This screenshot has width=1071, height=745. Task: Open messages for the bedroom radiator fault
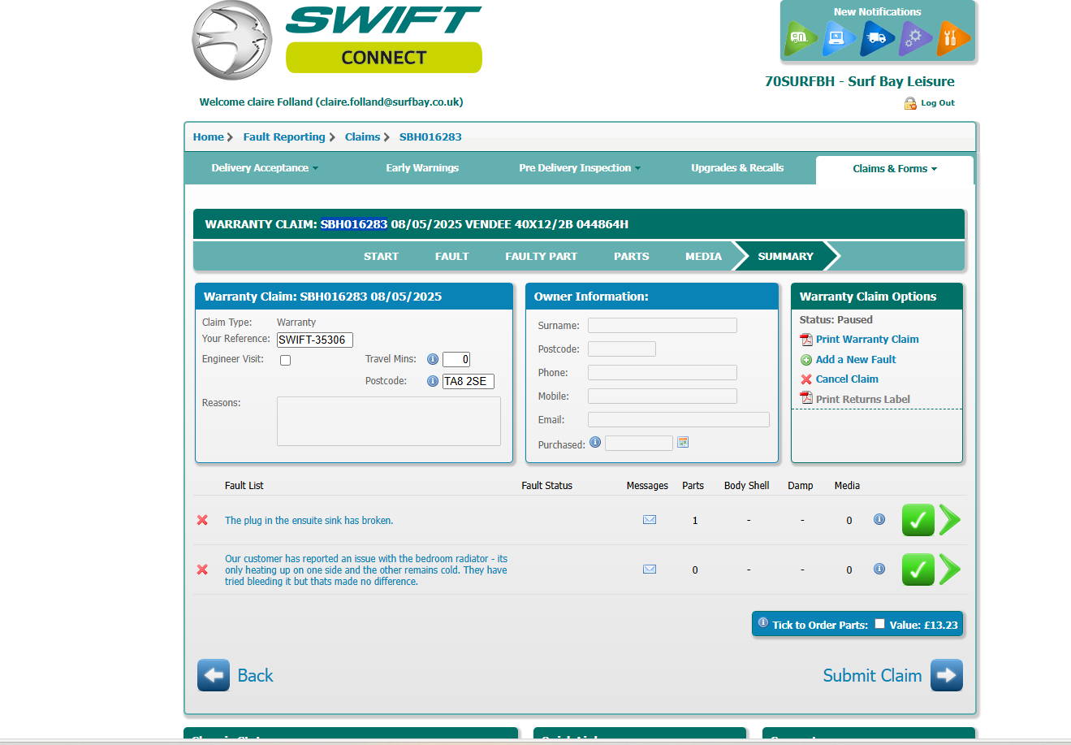(x=650, y=570)
